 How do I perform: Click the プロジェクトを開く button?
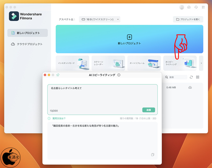[188, 19]
